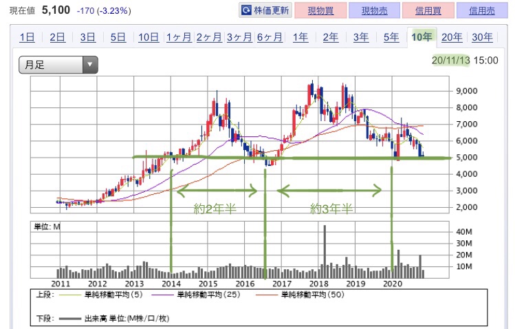Screen dimensions: 515x329
Task: Click the 2011 year axis label
Action: (61, 284)
